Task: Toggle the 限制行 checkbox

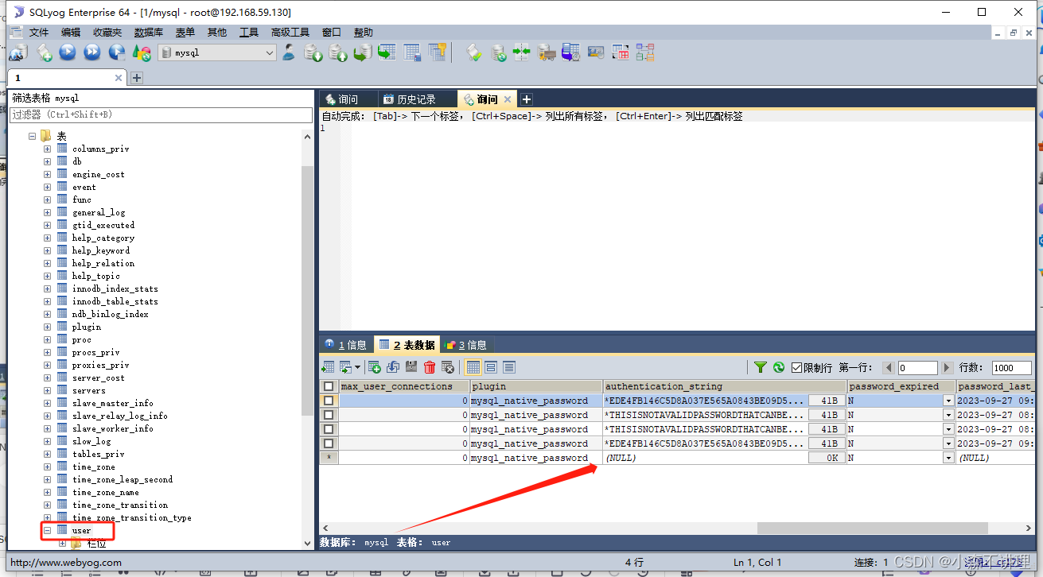Action: click(796, 368)
